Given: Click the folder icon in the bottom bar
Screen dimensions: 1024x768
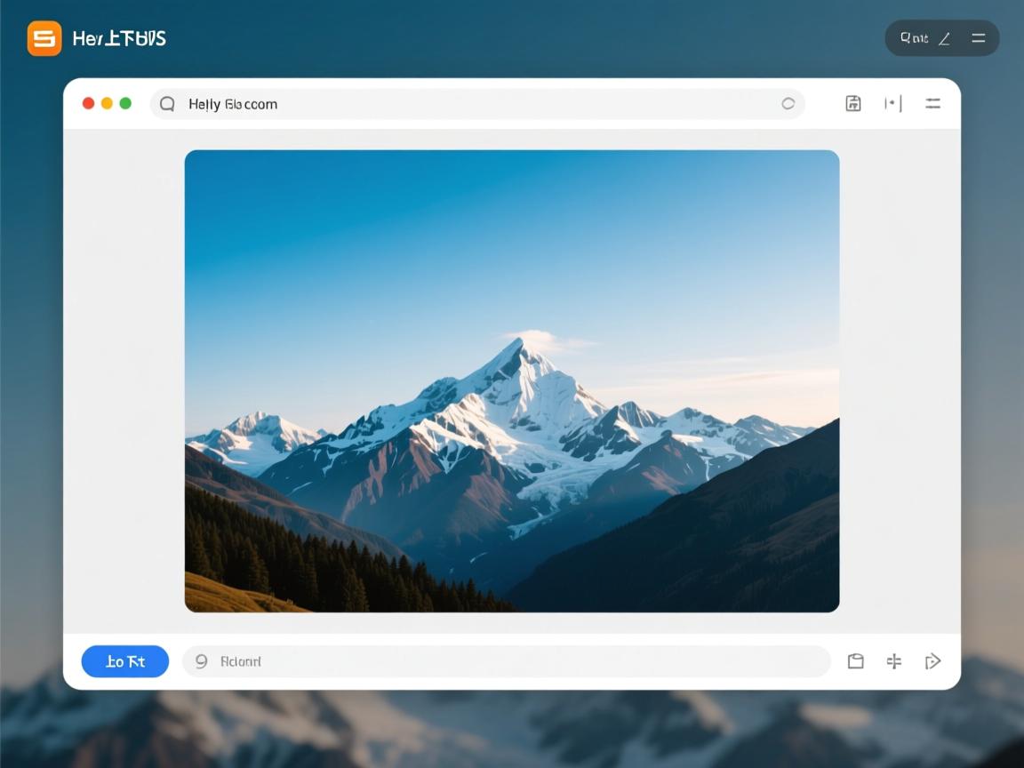Looking at the screenshot, I should click(855, 661).
